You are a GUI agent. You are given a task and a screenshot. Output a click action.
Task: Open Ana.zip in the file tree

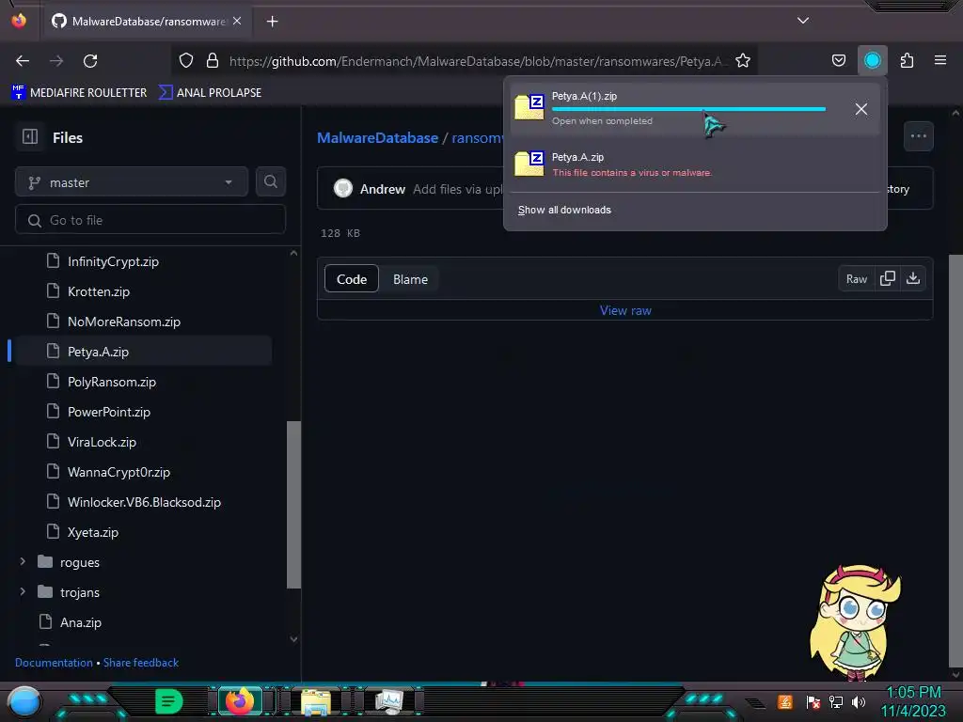coord(81,622)
